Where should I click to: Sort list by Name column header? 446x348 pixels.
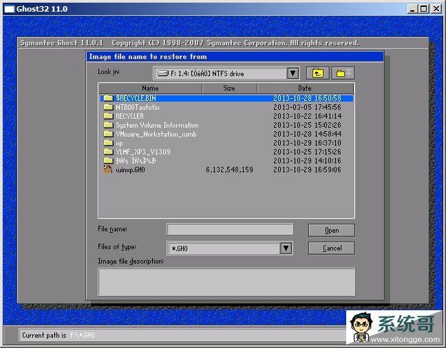pos(150,89)
